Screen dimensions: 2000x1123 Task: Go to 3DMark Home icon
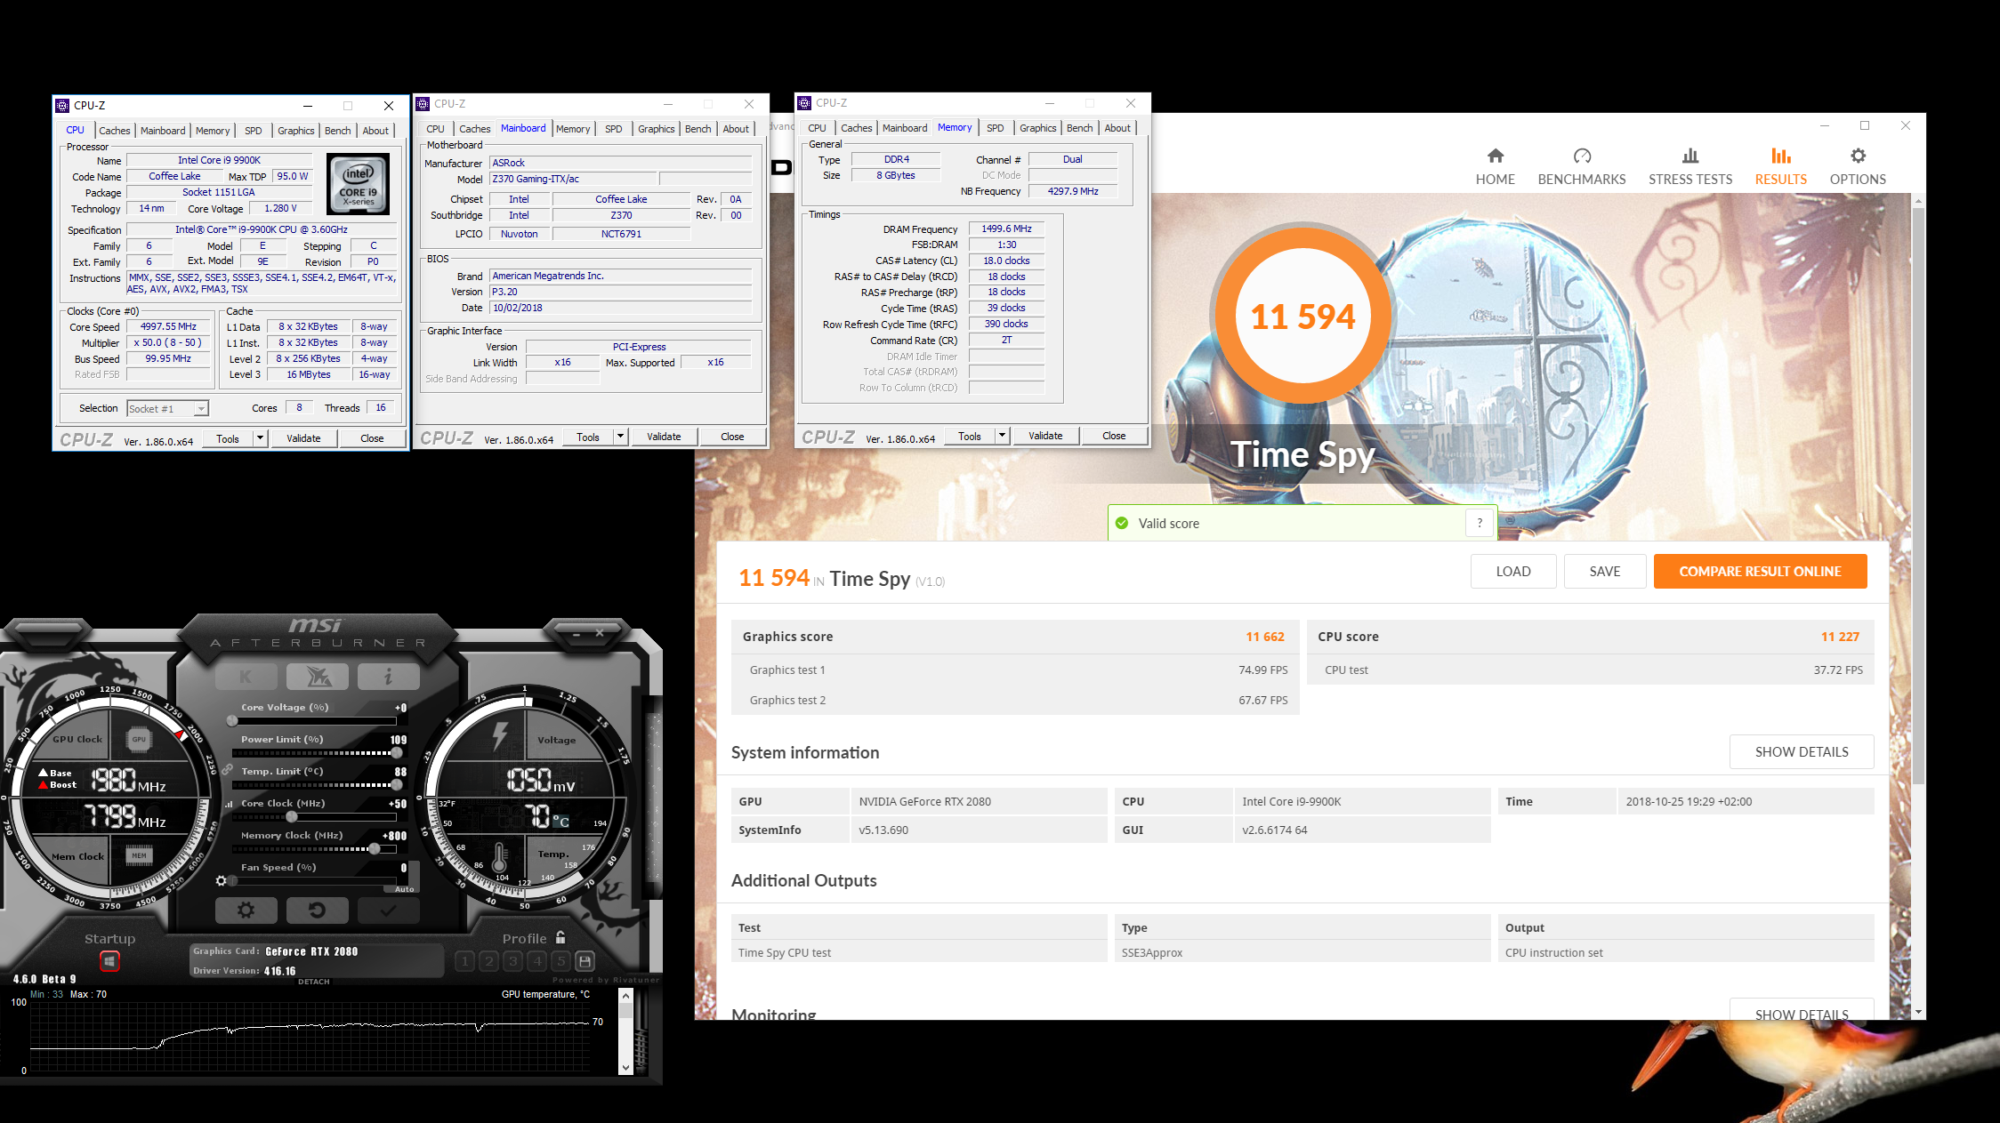click(1496, 166)
